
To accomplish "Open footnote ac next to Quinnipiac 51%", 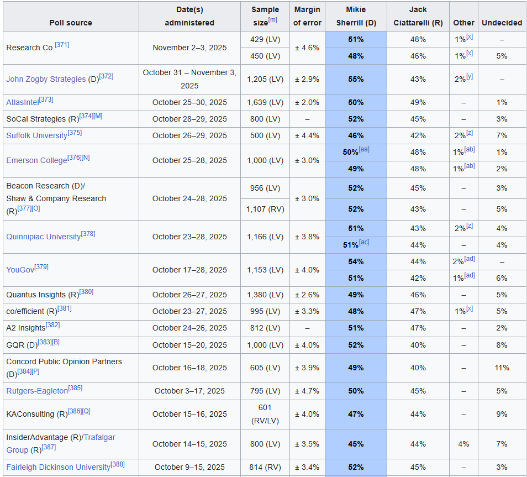I will point(364,242).
